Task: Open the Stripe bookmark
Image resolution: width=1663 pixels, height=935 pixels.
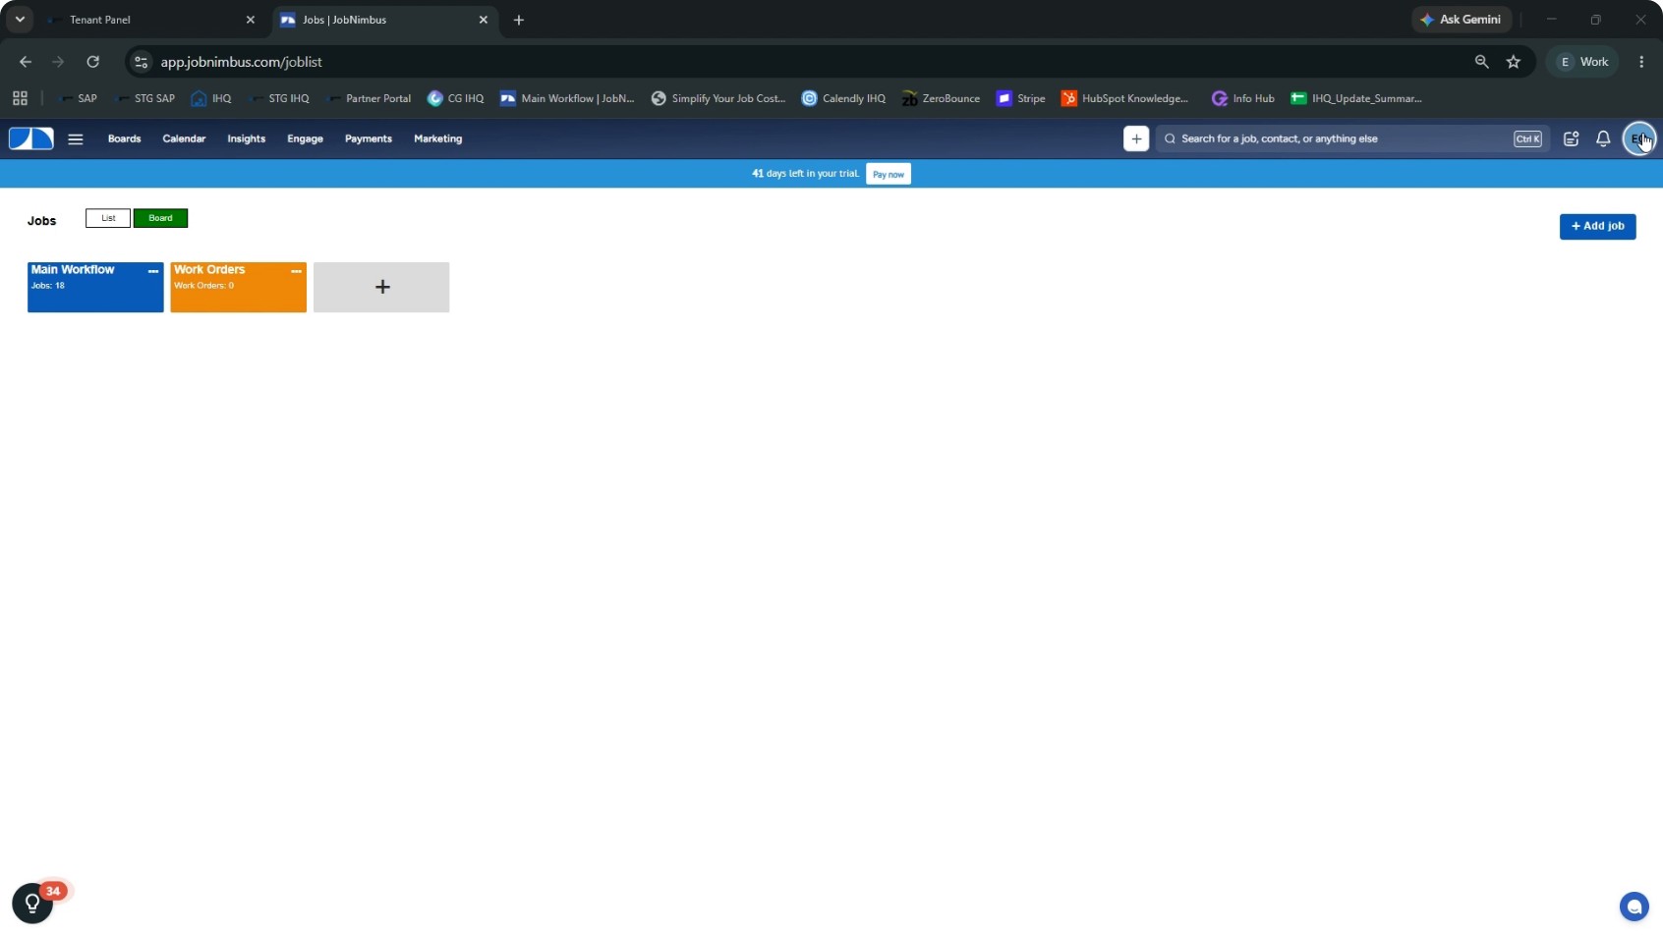Action: [1020, 98]
